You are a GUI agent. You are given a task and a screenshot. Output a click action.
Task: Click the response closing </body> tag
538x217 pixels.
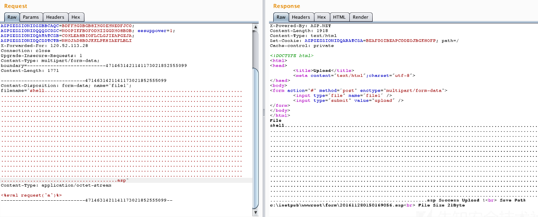(x=280, y=110)
